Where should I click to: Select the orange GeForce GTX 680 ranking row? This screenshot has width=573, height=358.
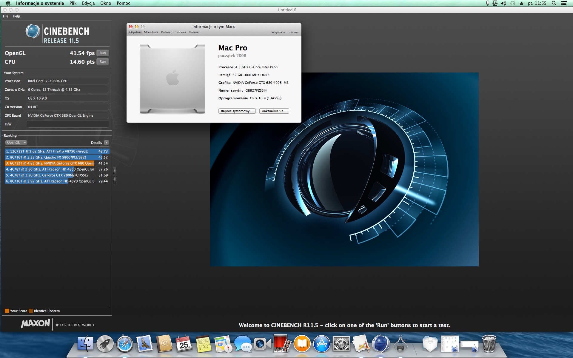pos(57,163)
